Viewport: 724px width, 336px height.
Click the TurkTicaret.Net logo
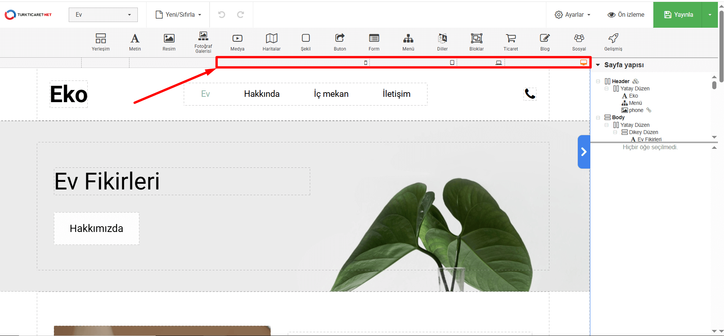28,15
